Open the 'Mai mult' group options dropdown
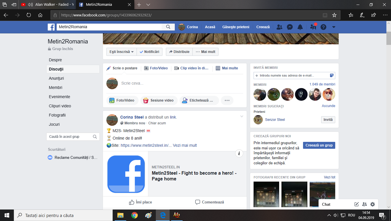 pos(205,52)
